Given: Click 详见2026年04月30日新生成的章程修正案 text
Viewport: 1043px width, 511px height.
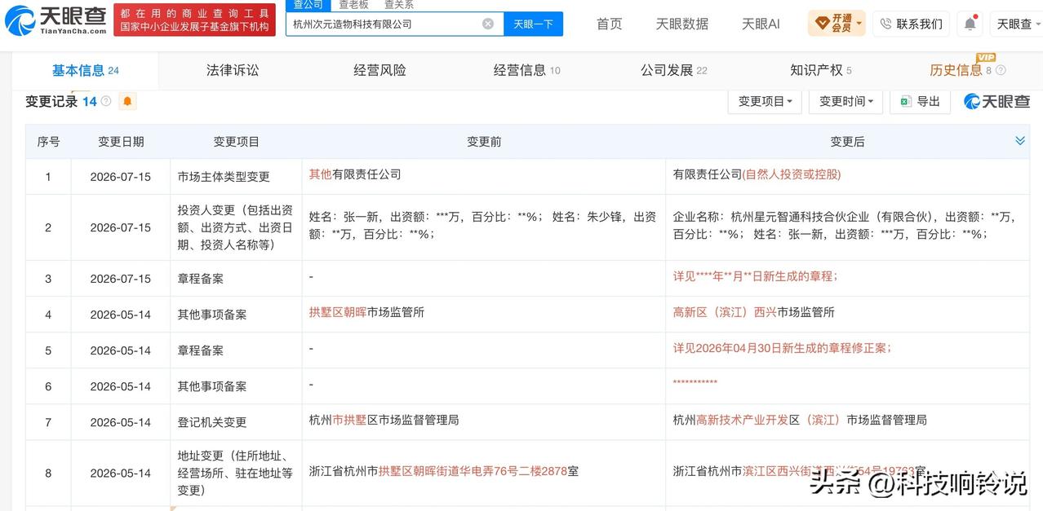Looking at the screenshot, I should point(782,348).
